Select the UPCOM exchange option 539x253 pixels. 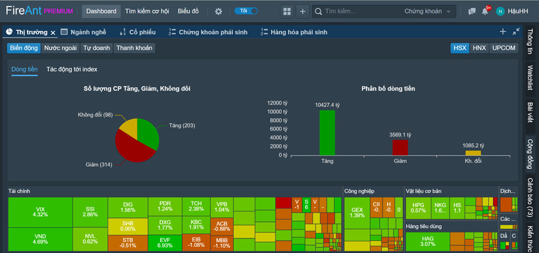[504, 48]
